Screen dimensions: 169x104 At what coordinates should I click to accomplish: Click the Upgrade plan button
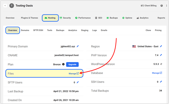tap(72, 64)
